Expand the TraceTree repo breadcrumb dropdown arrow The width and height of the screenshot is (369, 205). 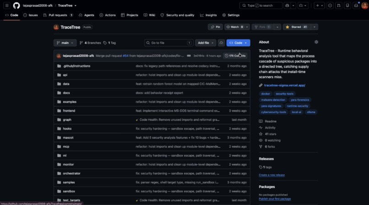click(x=75, y=5)
